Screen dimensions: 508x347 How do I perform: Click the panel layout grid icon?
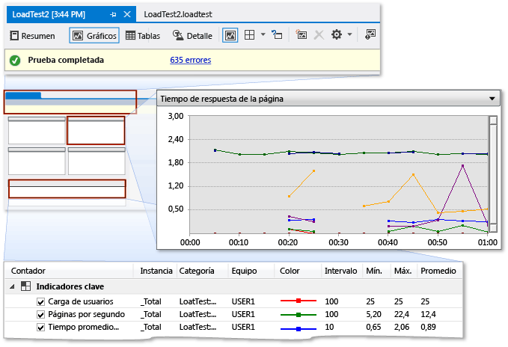pyautogui.click(x=251, y=35)
